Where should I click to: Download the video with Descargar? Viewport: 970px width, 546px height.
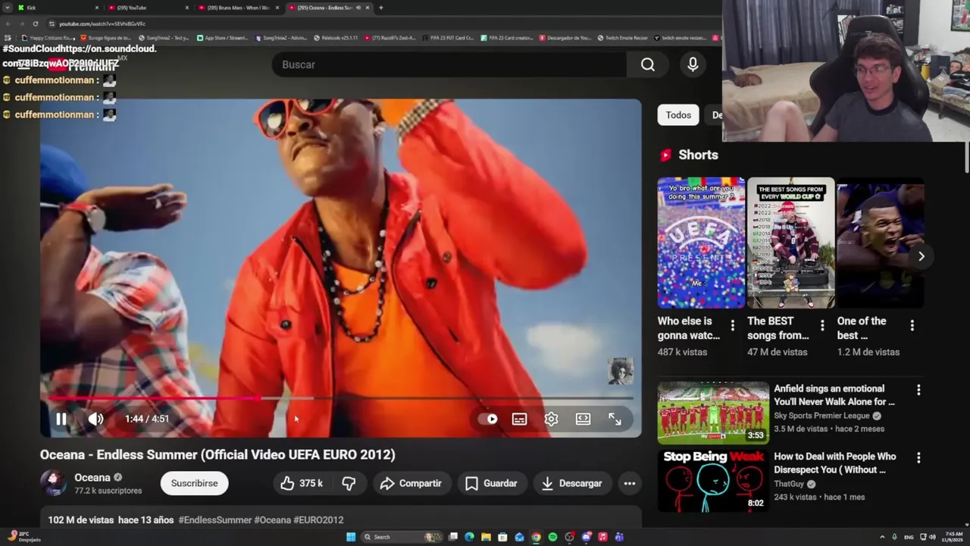(571, 483)
